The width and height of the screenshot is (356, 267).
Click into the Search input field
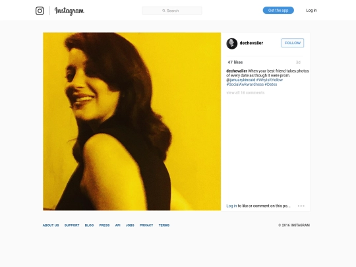coord(172,11)
